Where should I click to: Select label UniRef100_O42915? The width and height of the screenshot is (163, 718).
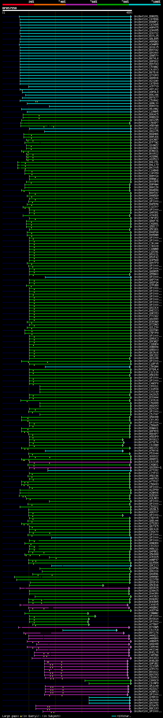(x=146, y=395)
